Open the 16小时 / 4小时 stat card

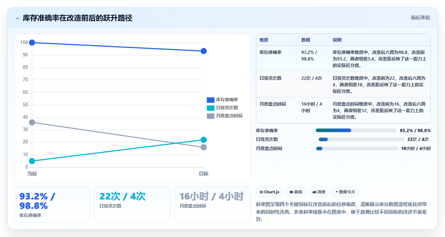pyautogui.click(x=212, y=205)
